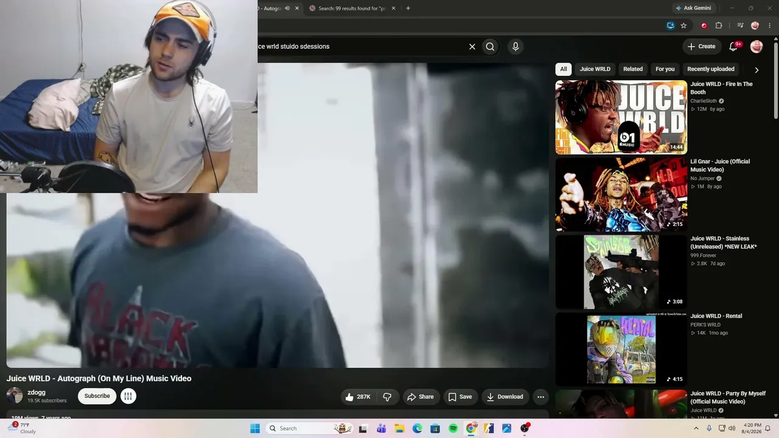
Task: Open the YouTube account avatar menu
Action: point(756,46)
